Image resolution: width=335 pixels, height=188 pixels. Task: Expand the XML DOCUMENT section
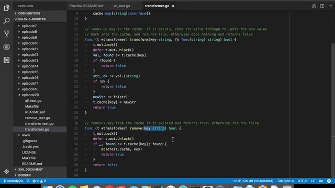pyautogui.click(x=40, y=169)
